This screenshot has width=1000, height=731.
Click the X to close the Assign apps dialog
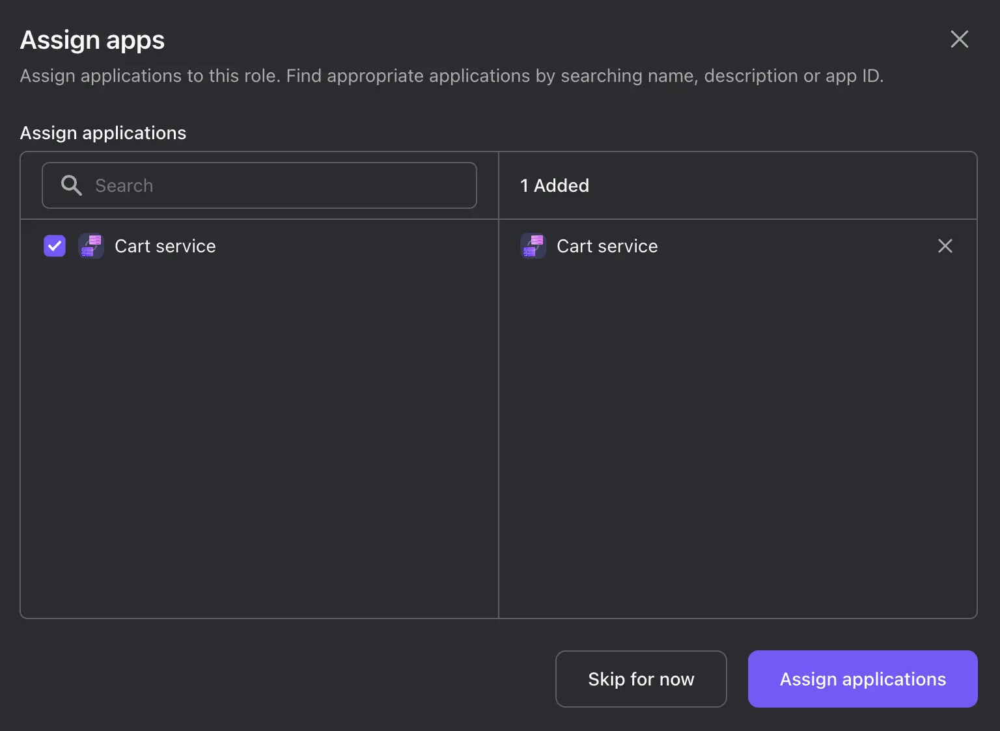coord(959,39)
